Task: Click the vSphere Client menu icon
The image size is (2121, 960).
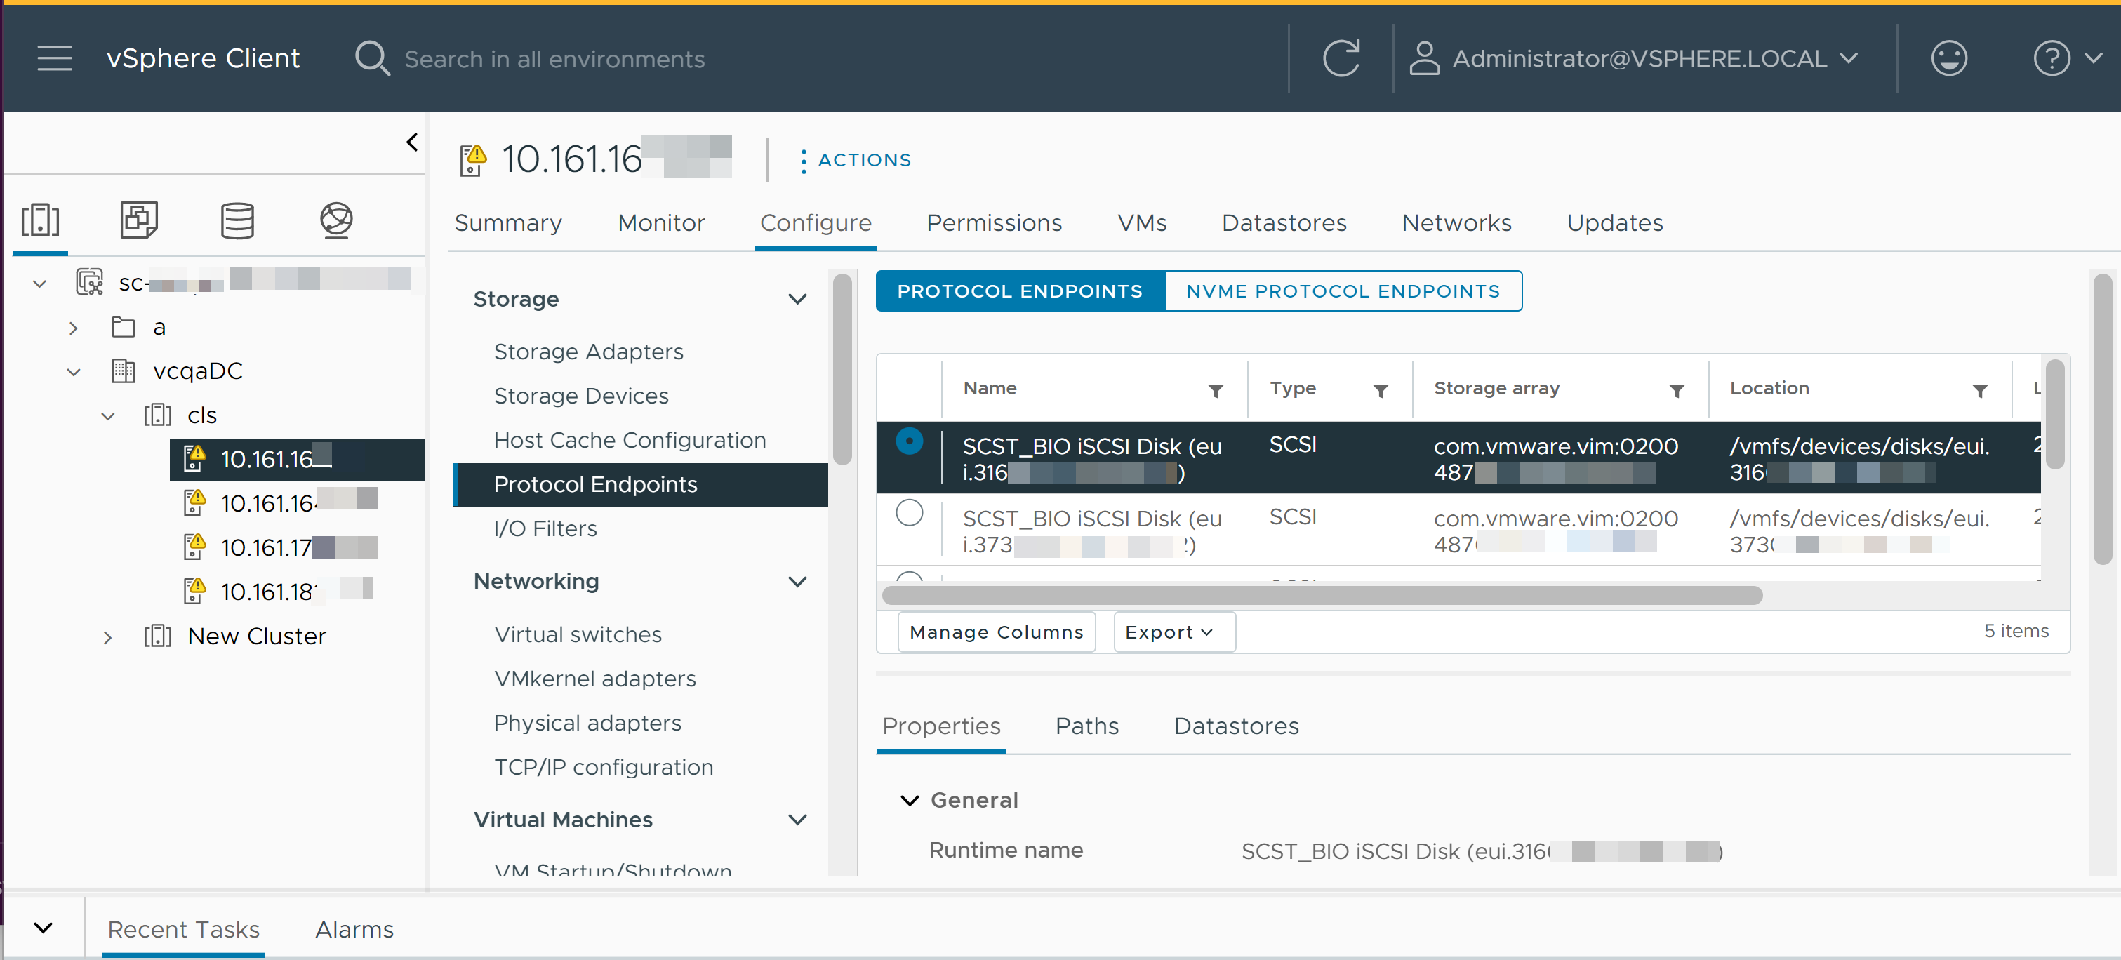Action: pyautogui.click(x=54, y=58)
